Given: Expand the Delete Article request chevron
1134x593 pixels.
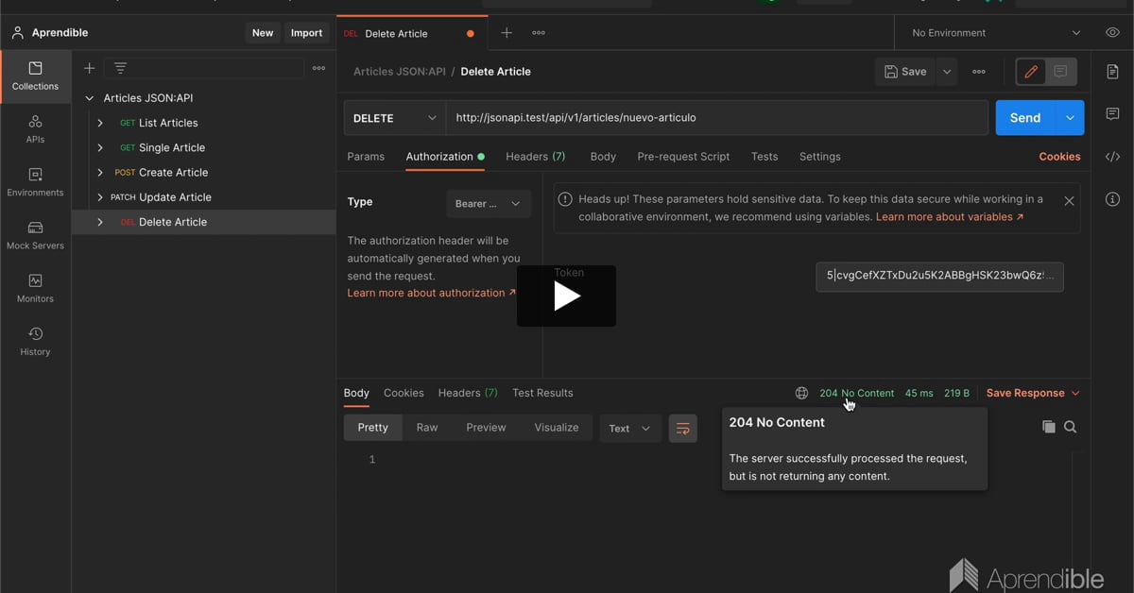Looking at the screenshot, I should 100,222.
